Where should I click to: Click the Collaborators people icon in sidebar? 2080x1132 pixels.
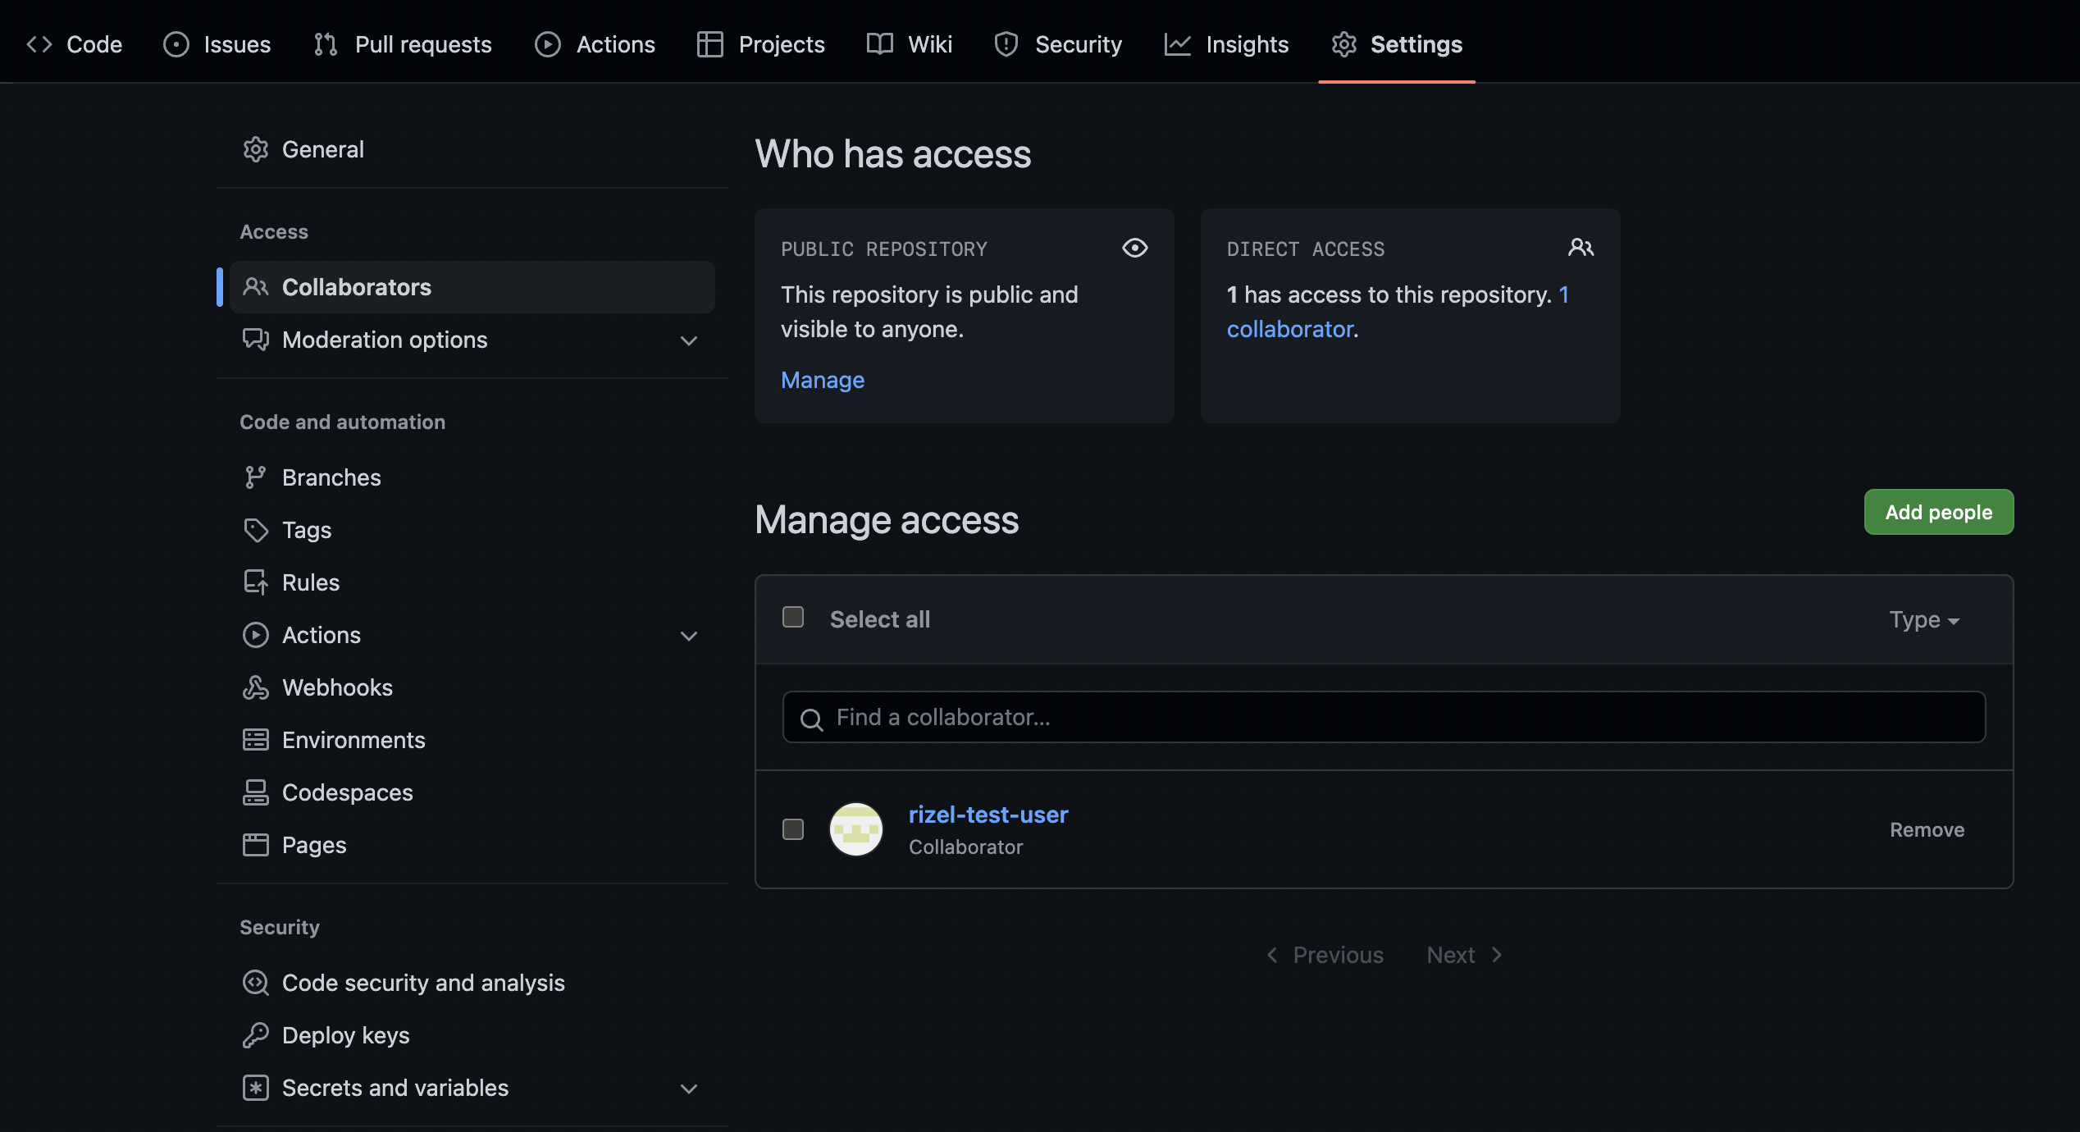click(256, 287)
